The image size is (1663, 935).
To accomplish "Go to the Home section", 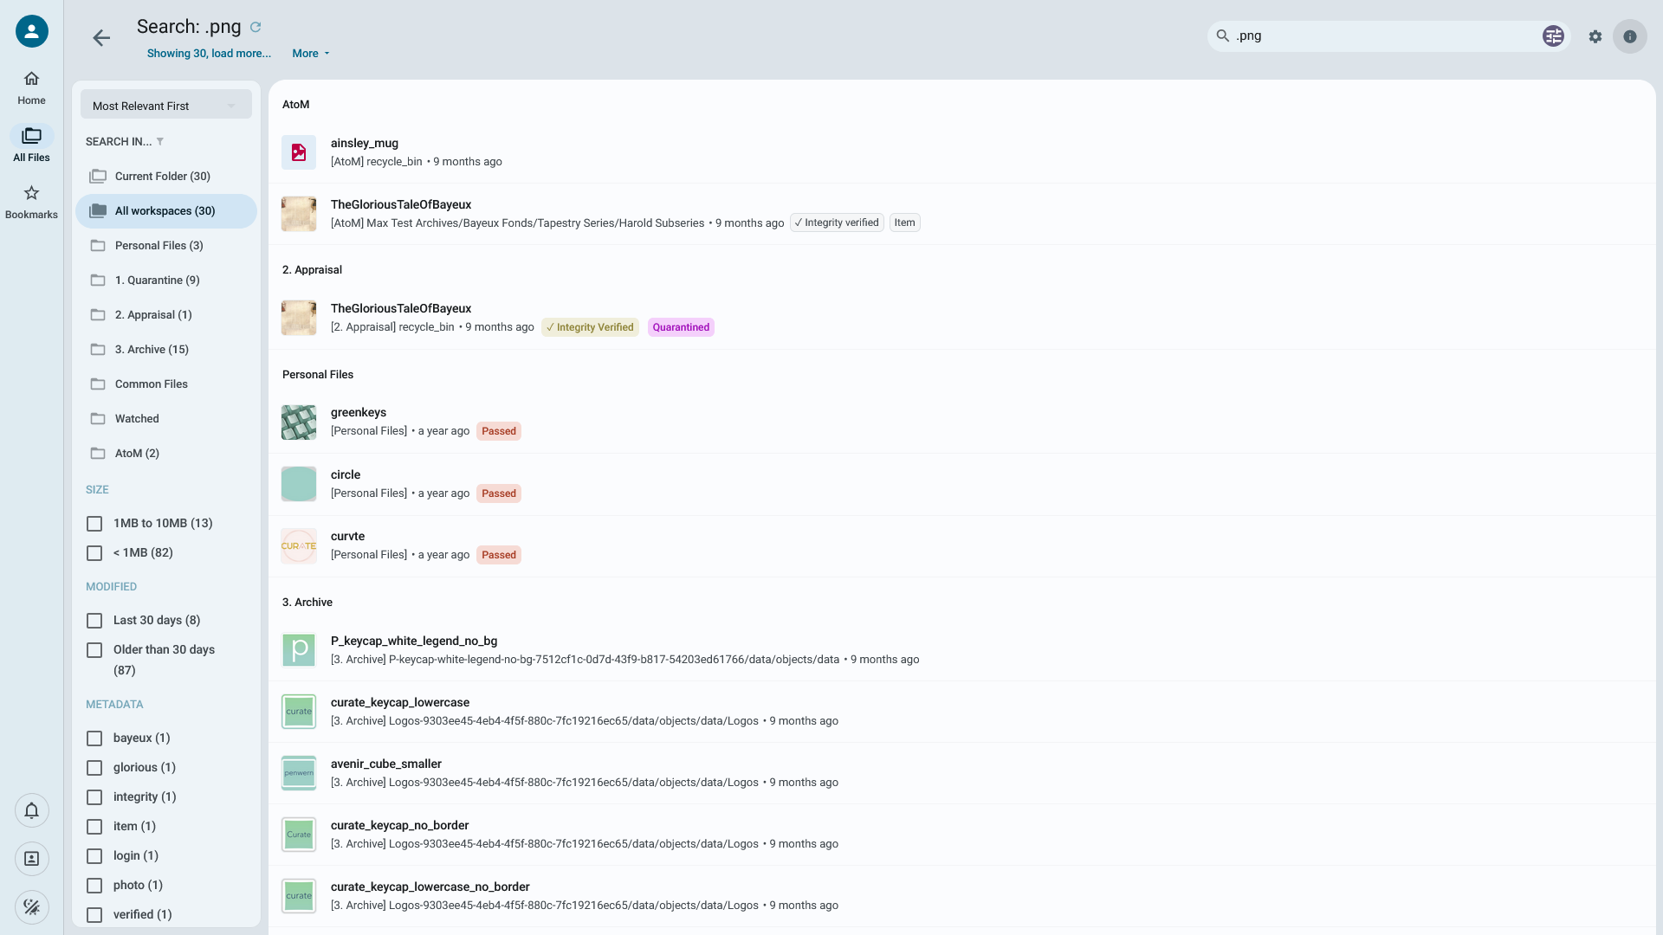I will [31, 86].
